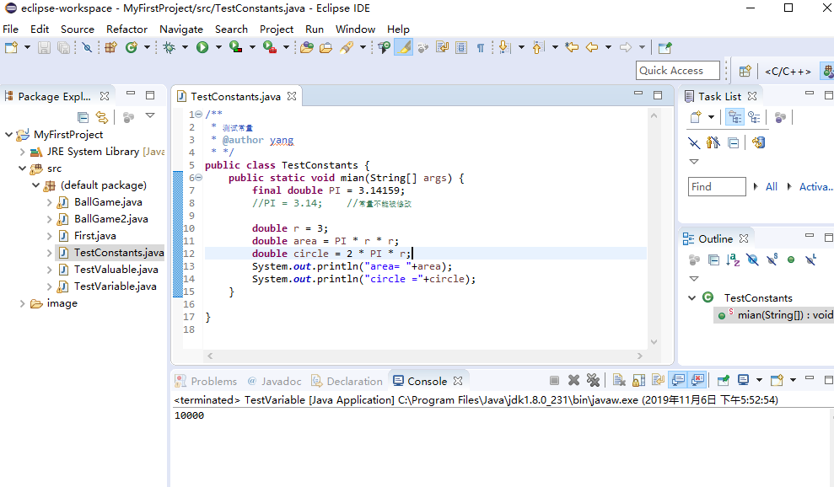This screenshot has height=487, width=834.
Task: Open the Navigate menu
Action: tap(181, 29)
